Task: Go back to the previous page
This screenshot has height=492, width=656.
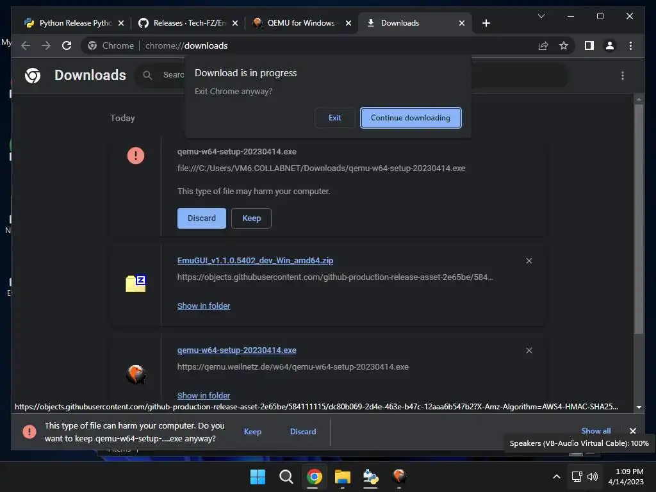Action: pos(26,45)
